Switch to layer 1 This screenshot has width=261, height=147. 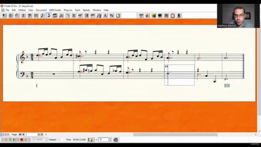(1, 134)
